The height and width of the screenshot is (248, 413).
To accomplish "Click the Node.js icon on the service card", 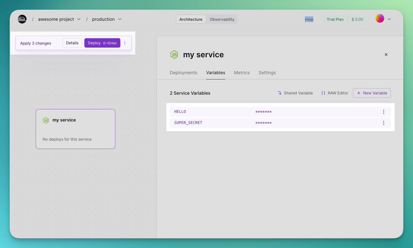I will pos(46,120).
